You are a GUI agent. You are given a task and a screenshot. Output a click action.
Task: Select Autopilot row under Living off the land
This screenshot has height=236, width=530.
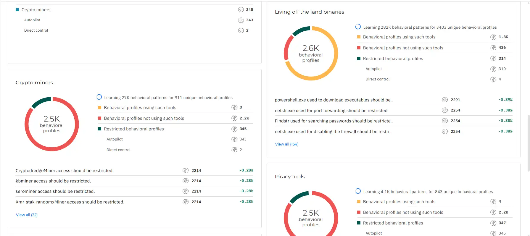coord(435,69)
